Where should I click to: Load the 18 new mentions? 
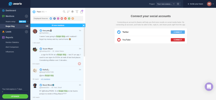tap(58, 25)
